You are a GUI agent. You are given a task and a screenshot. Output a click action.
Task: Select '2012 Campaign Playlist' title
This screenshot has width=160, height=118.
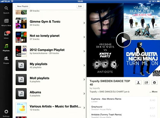pyautogui.click(x=47, y=50)
